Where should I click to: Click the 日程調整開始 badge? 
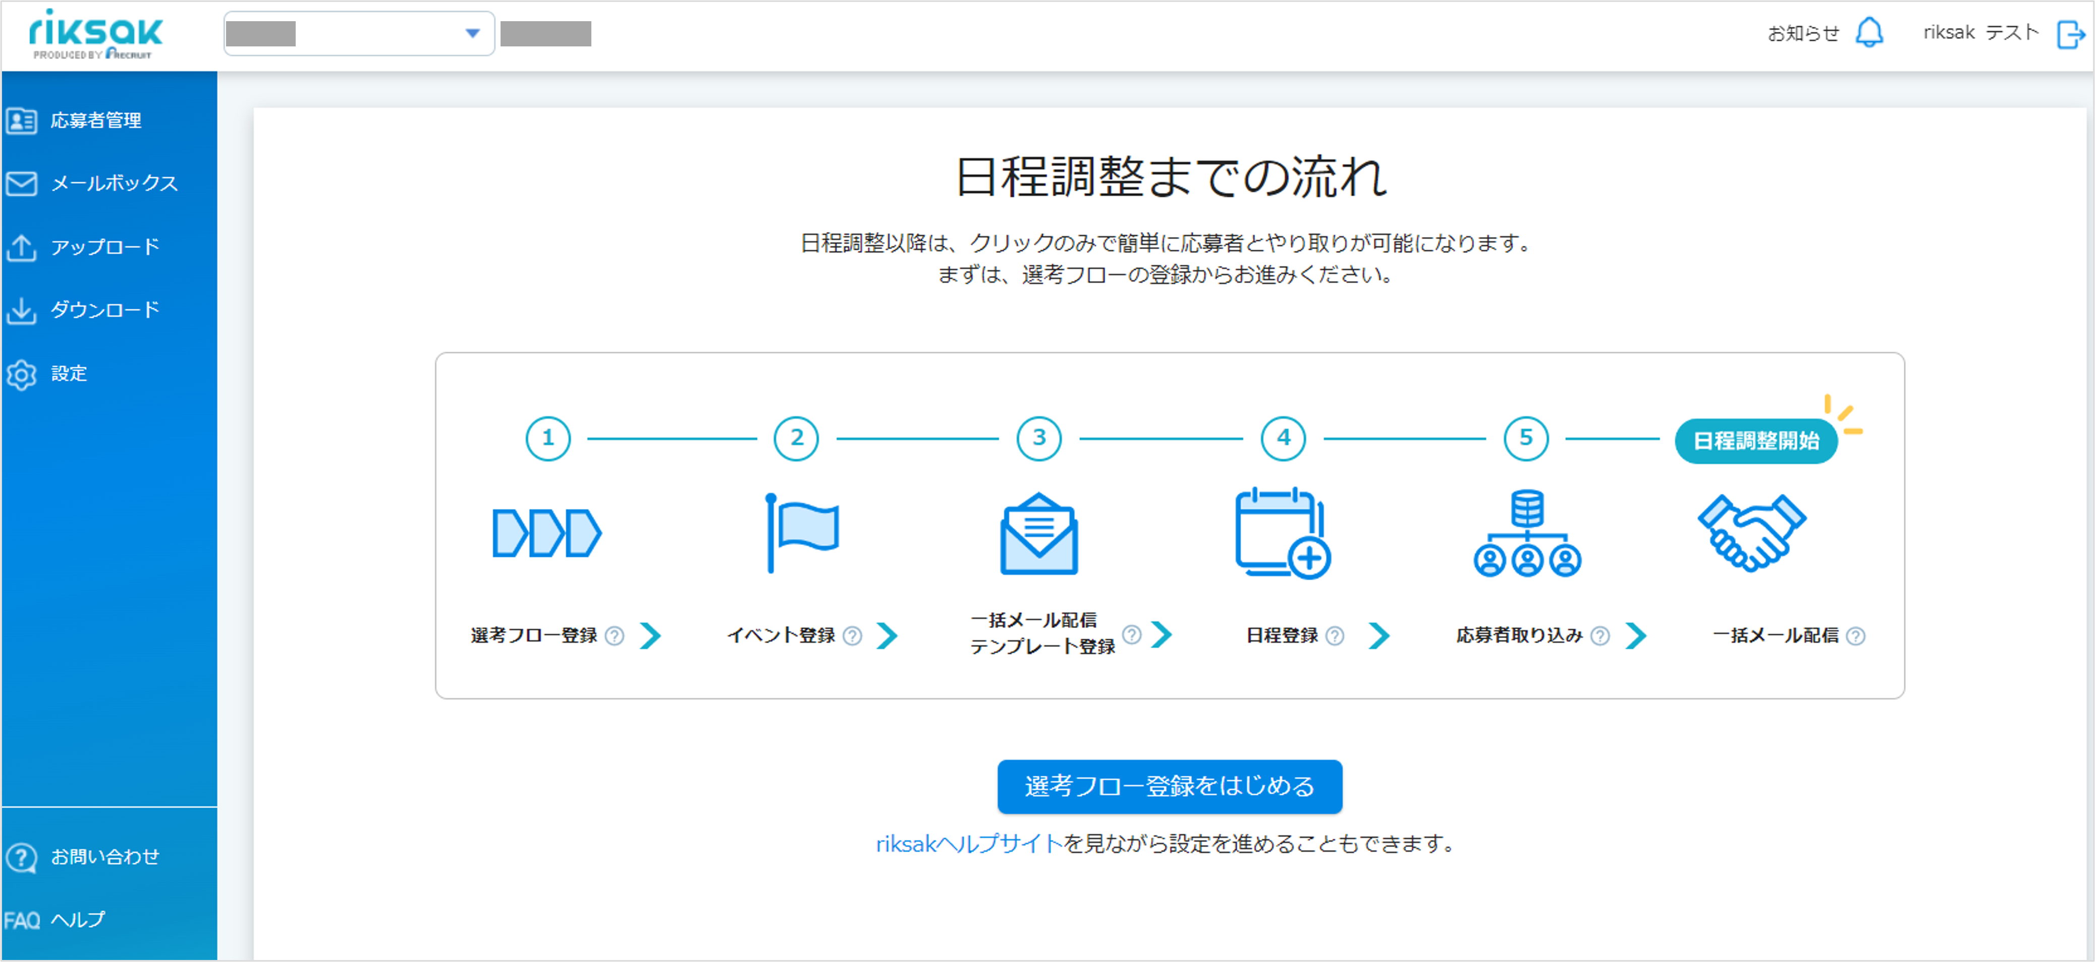click(1756, 441)
